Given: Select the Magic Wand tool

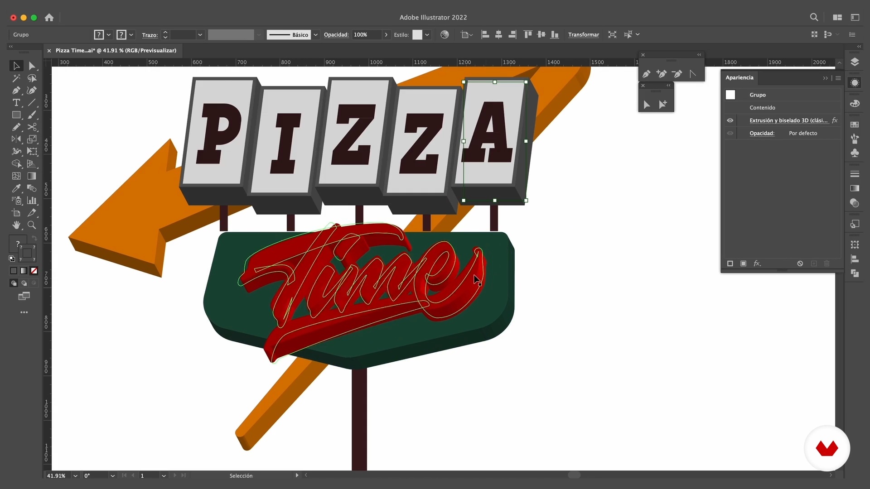Looking at the screenshot, I should tap(16, 78).
